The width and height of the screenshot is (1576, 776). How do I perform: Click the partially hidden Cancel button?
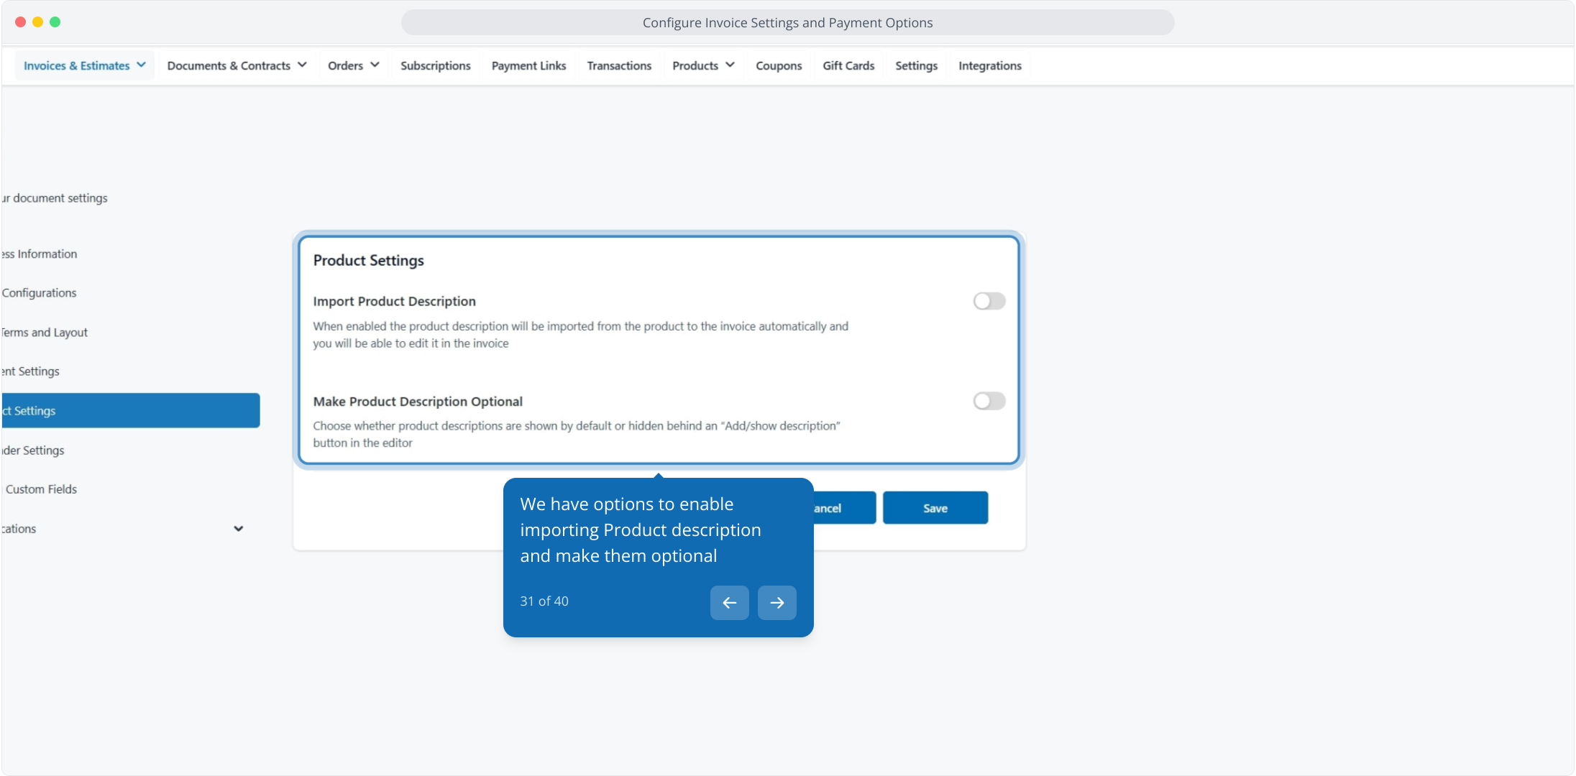(x=844, y=508)
